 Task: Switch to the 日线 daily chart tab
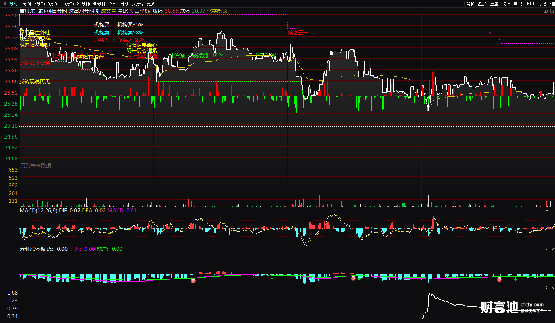124,4
